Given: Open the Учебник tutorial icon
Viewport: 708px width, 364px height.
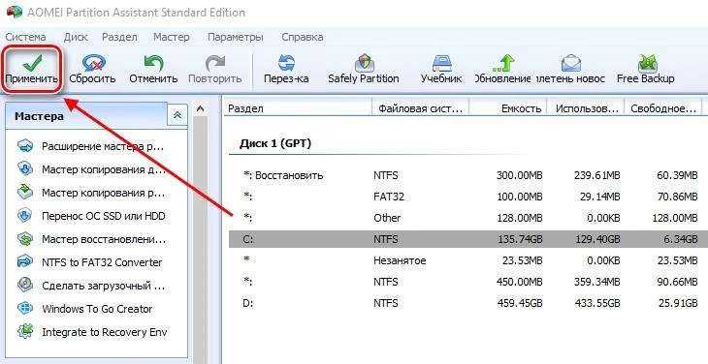Looking at the screenshot, I should tap(441, 63).
